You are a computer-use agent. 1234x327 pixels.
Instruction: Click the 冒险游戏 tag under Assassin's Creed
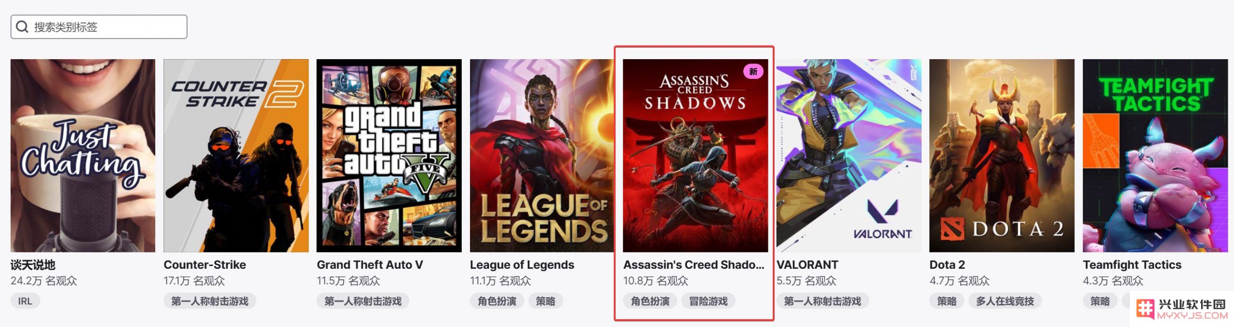click(708, 301)
